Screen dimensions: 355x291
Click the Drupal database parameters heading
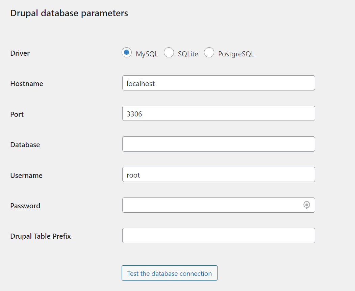(69, 13)
